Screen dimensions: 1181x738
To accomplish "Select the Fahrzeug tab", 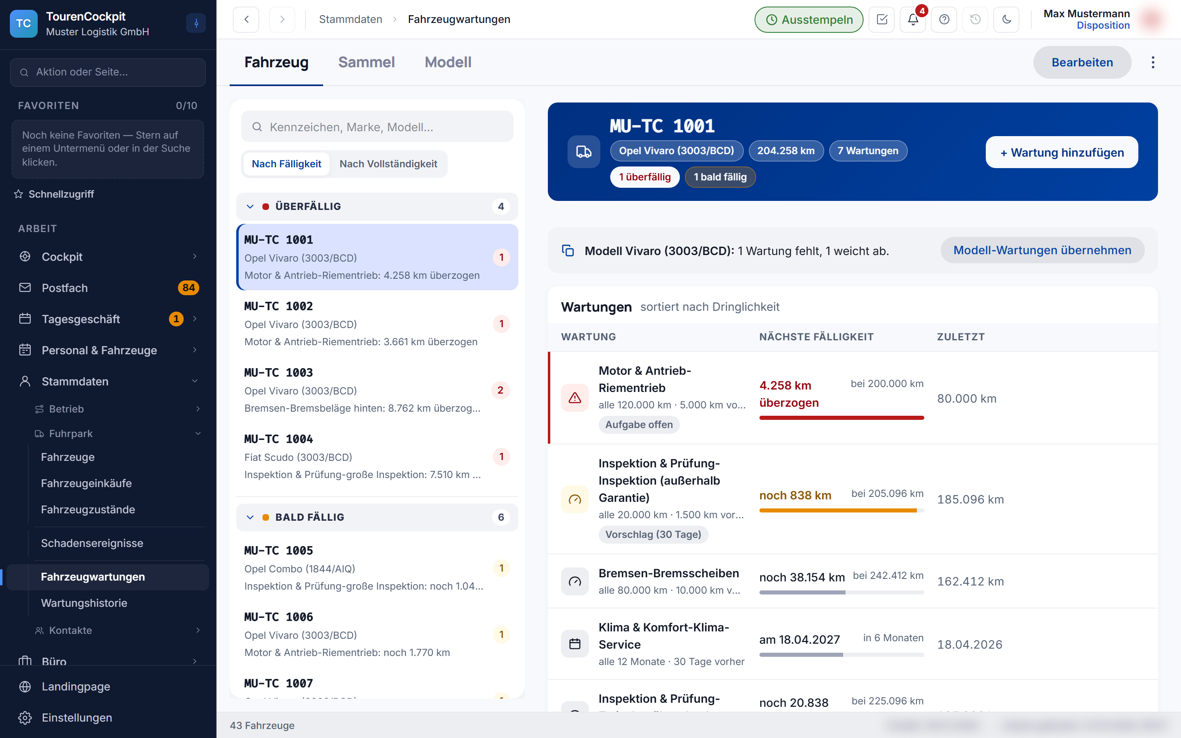I will click(276, 62).
